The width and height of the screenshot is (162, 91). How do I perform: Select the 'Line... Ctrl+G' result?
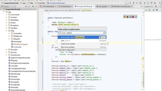point(82,41)
